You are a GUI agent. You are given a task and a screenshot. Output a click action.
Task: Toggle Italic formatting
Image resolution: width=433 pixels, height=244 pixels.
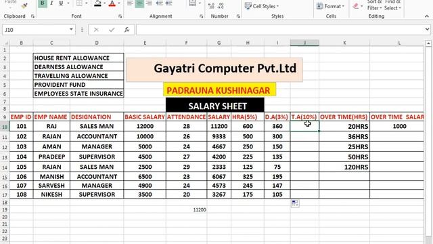pyautogui.click(x=51, y=3)
